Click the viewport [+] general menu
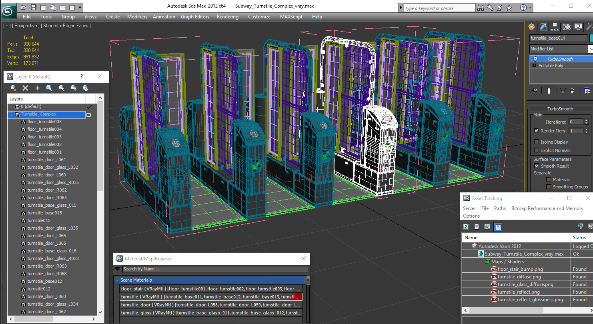Viewport: 593px width, 324px height. [x=7, y=26]
